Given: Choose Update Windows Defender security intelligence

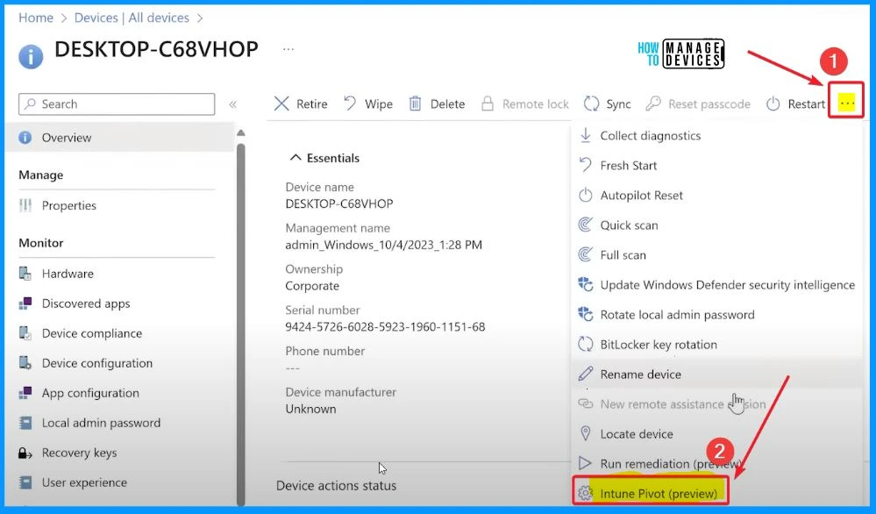Looking at the screenshot, I should tap(728, 284).
